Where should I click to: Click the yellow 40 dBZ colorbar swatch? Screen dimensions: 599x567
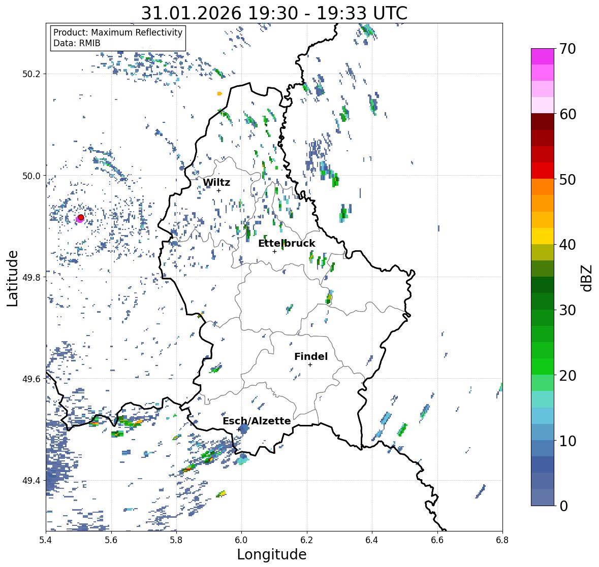click(543, 236)
